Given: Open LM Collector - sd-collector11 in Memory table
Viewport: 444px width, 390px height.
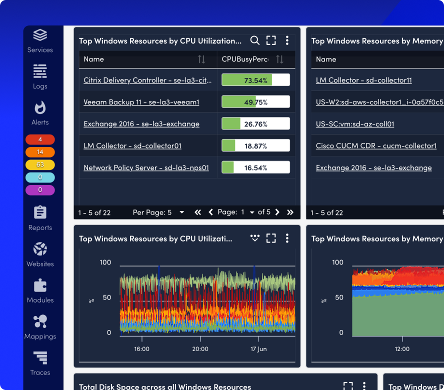Looking at the screenshot, I should 364,80.
